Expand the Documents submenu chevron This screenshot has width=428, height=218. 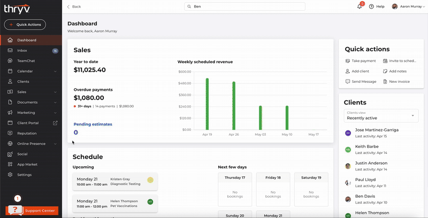tap(55, 103)
